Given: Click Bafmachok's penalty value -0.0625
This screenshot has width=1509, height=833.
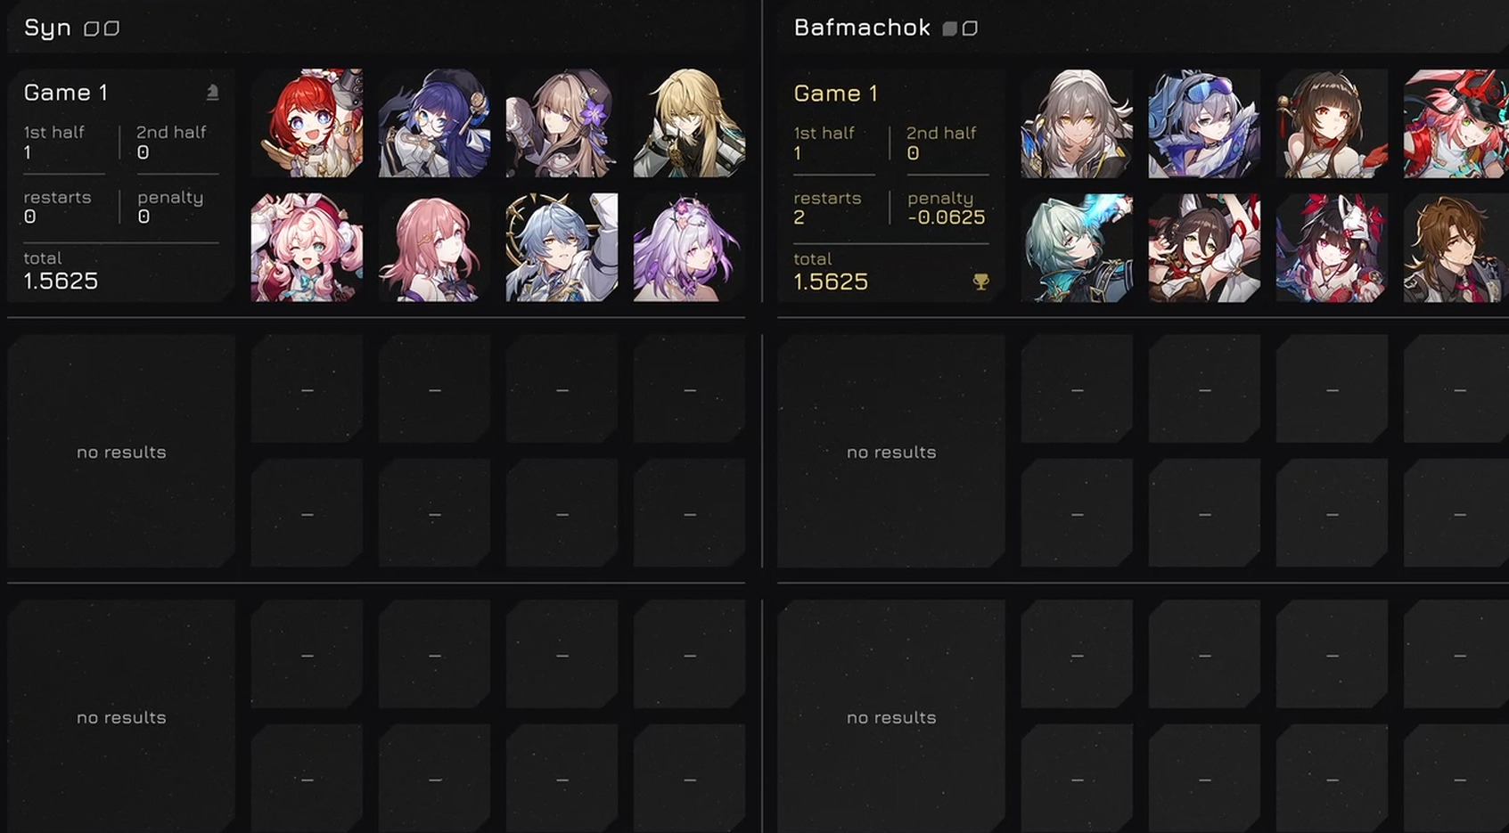Looking at the screenshot, I should [x=947, y=217].
